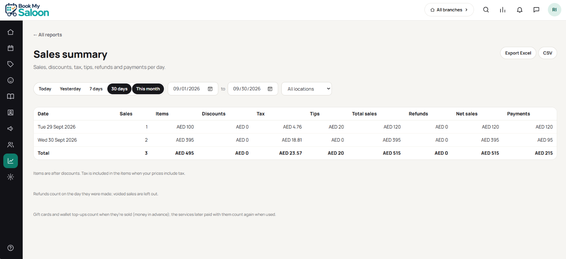Open the team members sidebar icon
The width and height of the screenshot is (566, 259).
click(10, 145)
